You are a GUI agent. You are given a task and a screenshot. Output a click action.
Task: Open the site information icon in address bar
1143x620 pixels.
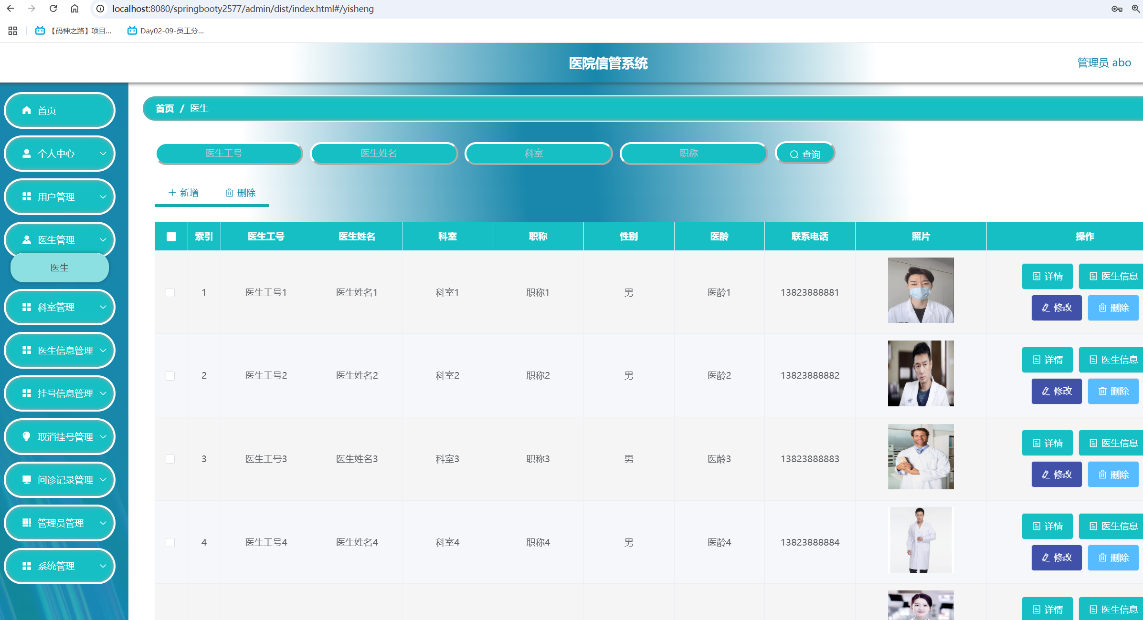pos(100,9)
